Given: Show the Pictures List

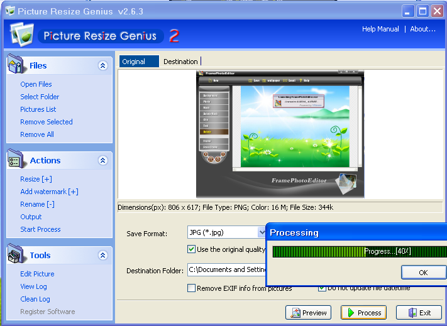Looking at the screenshot, I should coord(38,109).
